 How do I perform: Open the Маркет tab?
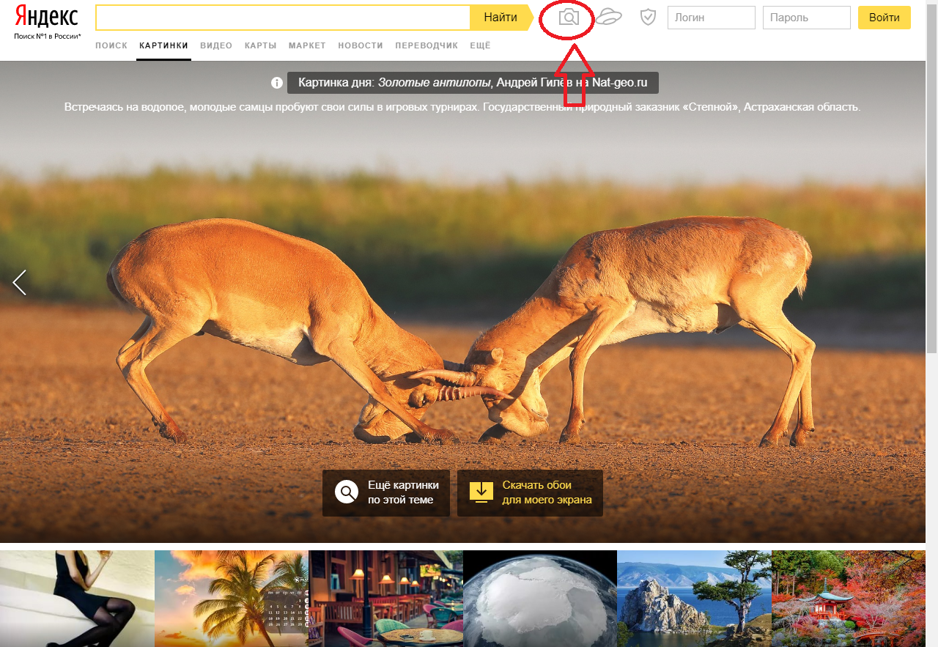[307, 45]
